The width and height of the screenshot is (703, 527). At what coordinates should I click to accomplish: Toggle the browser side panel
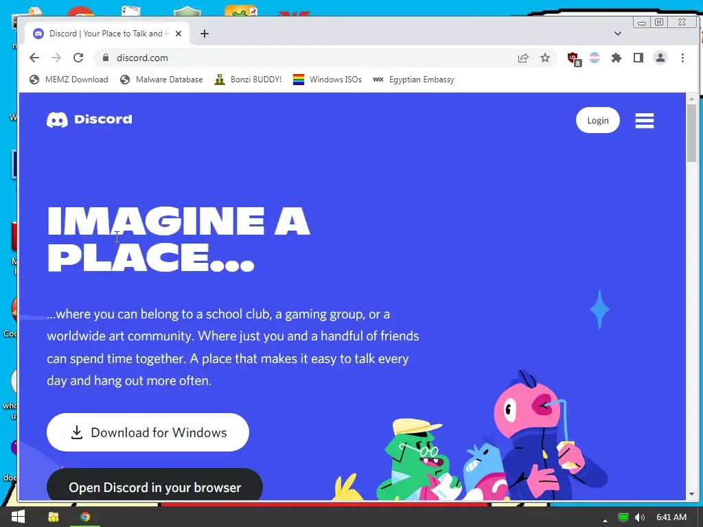[638, 58]
